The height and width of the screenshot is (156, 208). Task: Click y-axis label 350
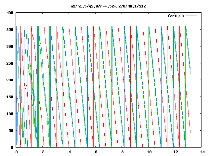coord(10,30)
